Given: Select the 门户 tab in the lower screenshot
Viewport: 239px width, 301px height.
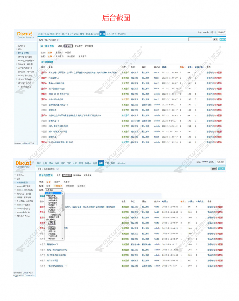Looking at the screenshot, I should point(69,163).
